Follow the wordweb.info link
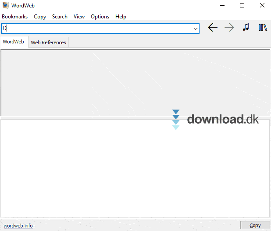Viewport: 271px width, 231px height. pos(18,226)
